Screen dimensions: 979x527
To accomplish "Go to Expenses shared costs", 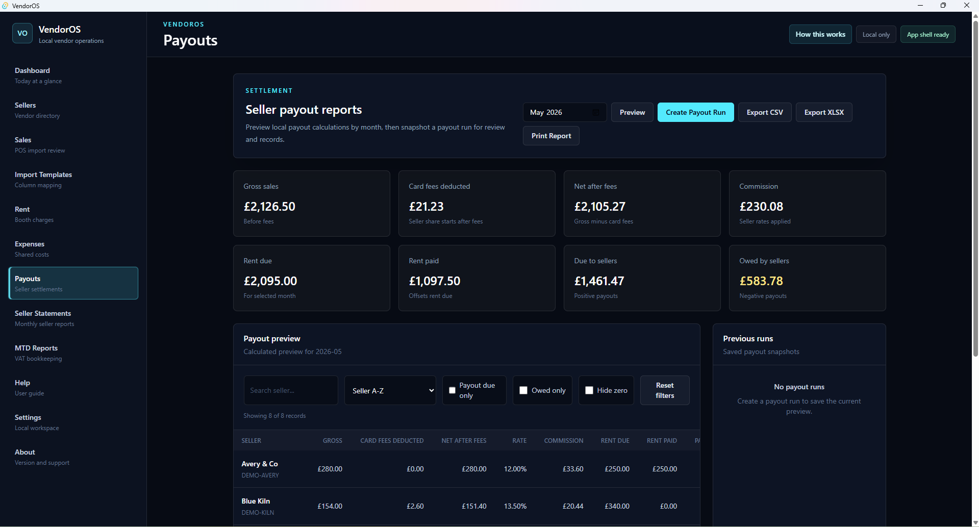I will [x=73, y=248].
